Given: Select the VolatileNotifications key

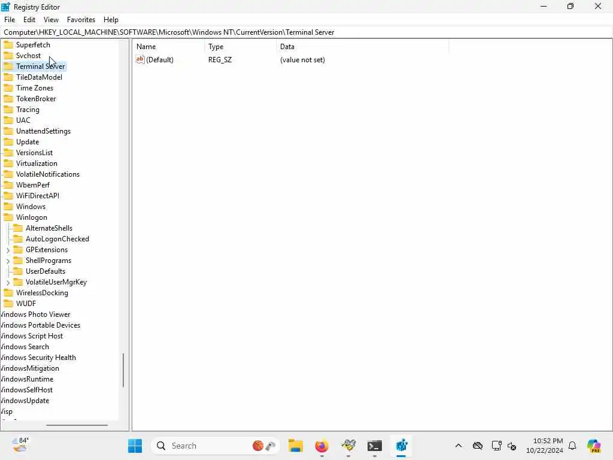Looking at the screenshot, I should point(48,174).
